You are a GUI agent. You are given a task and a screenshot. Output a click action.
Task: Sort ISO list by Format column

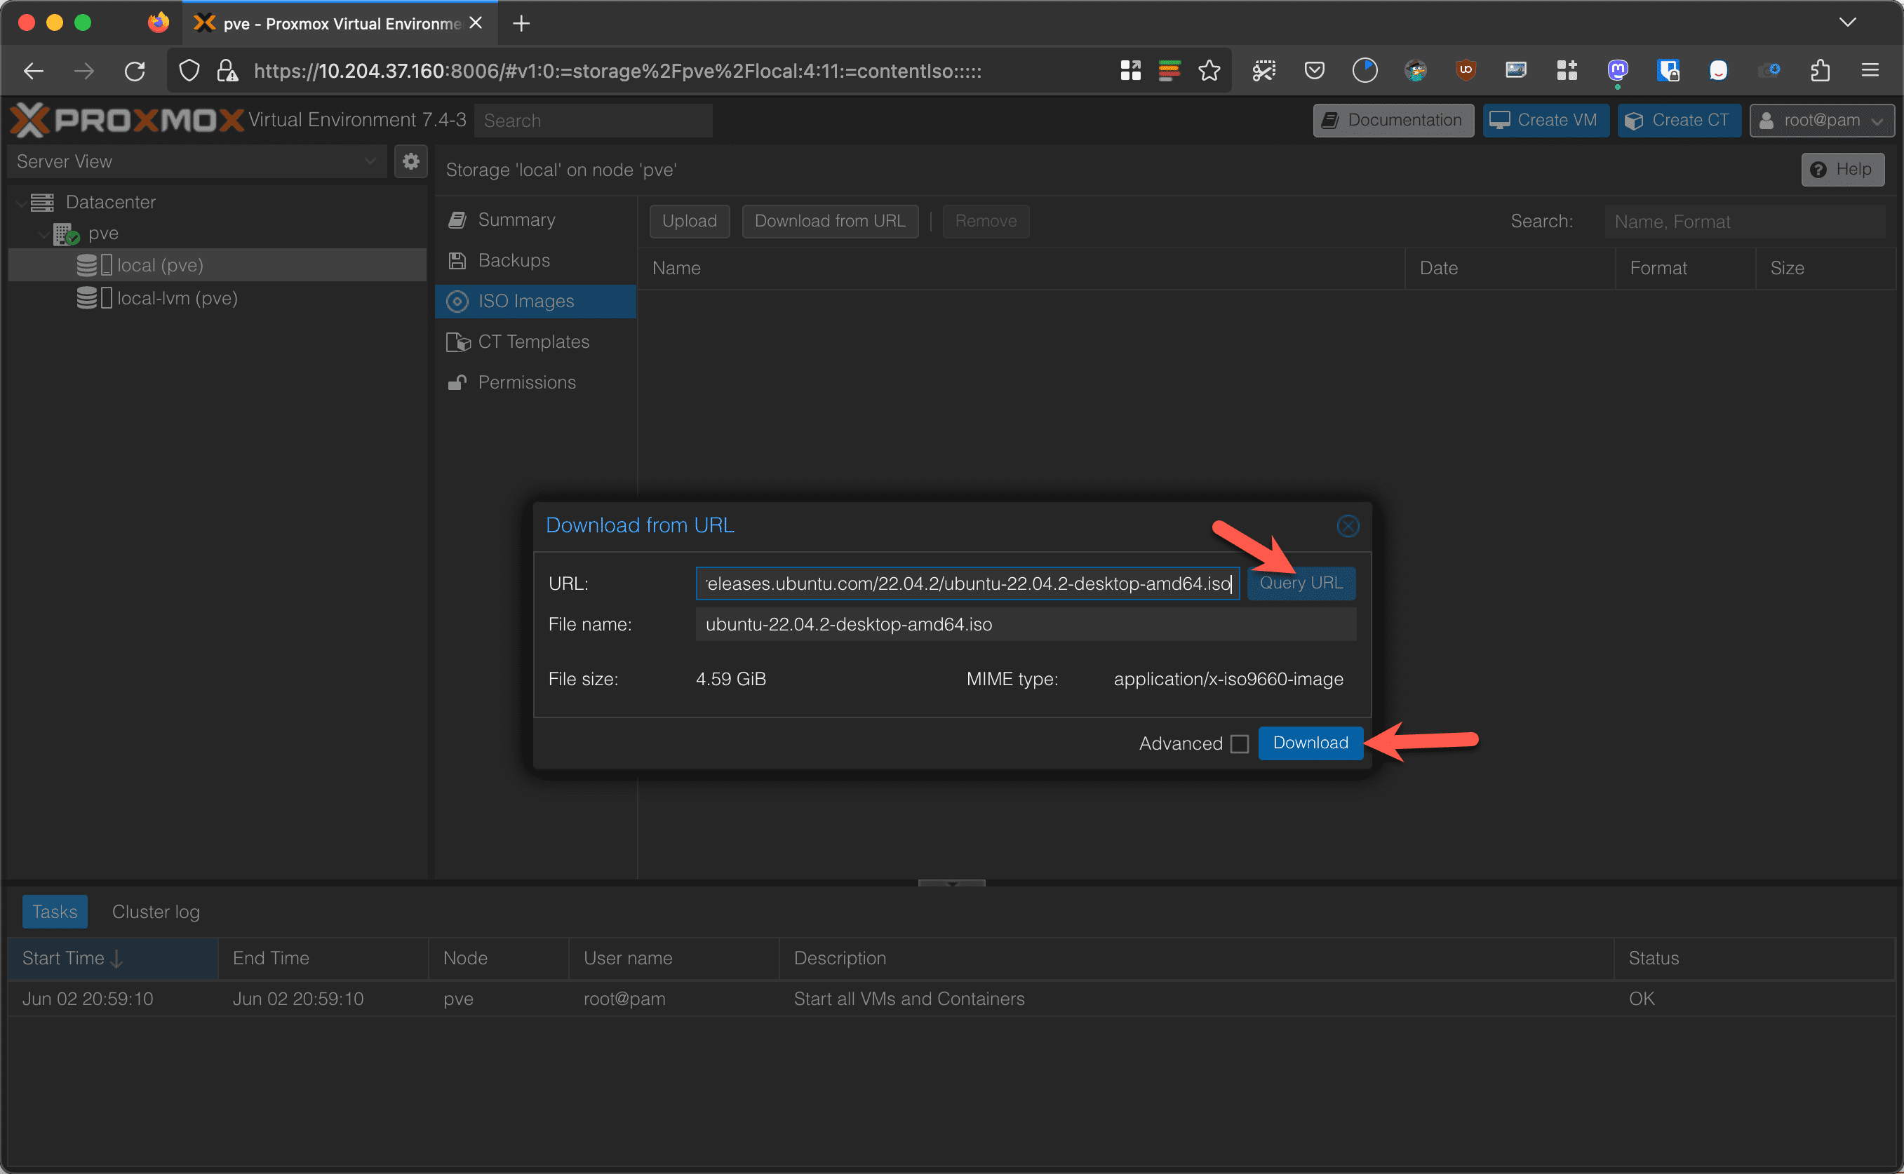click(1685, 268)
